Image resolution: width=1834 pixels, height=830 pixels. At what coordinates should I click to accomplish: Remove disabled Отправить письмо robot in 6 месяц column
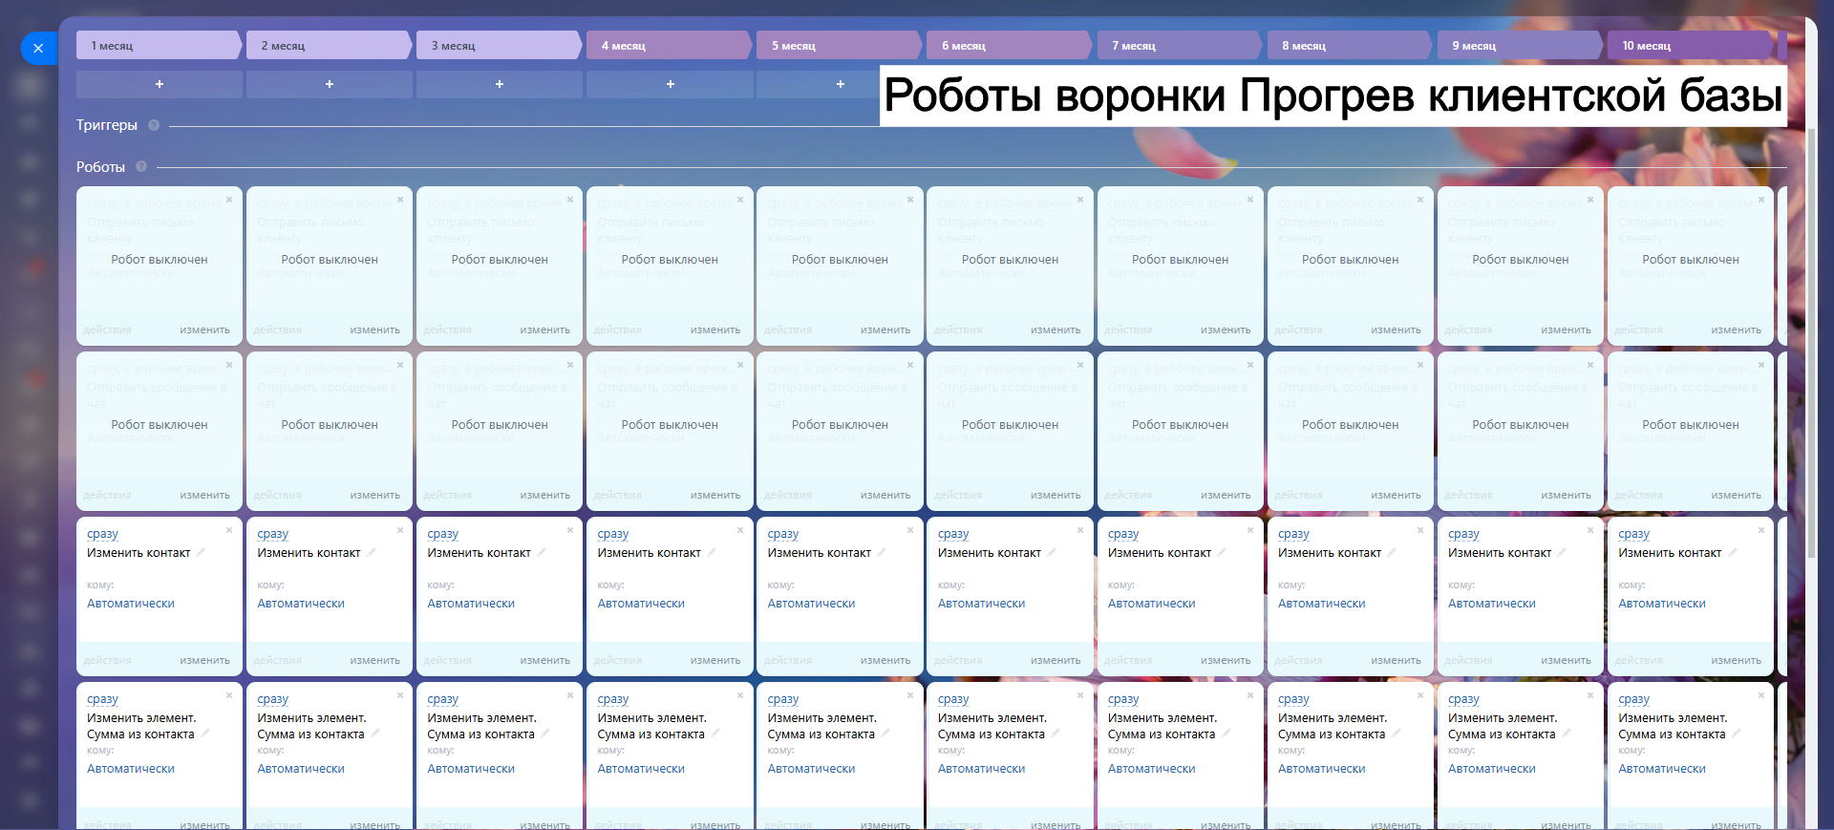1080,200
